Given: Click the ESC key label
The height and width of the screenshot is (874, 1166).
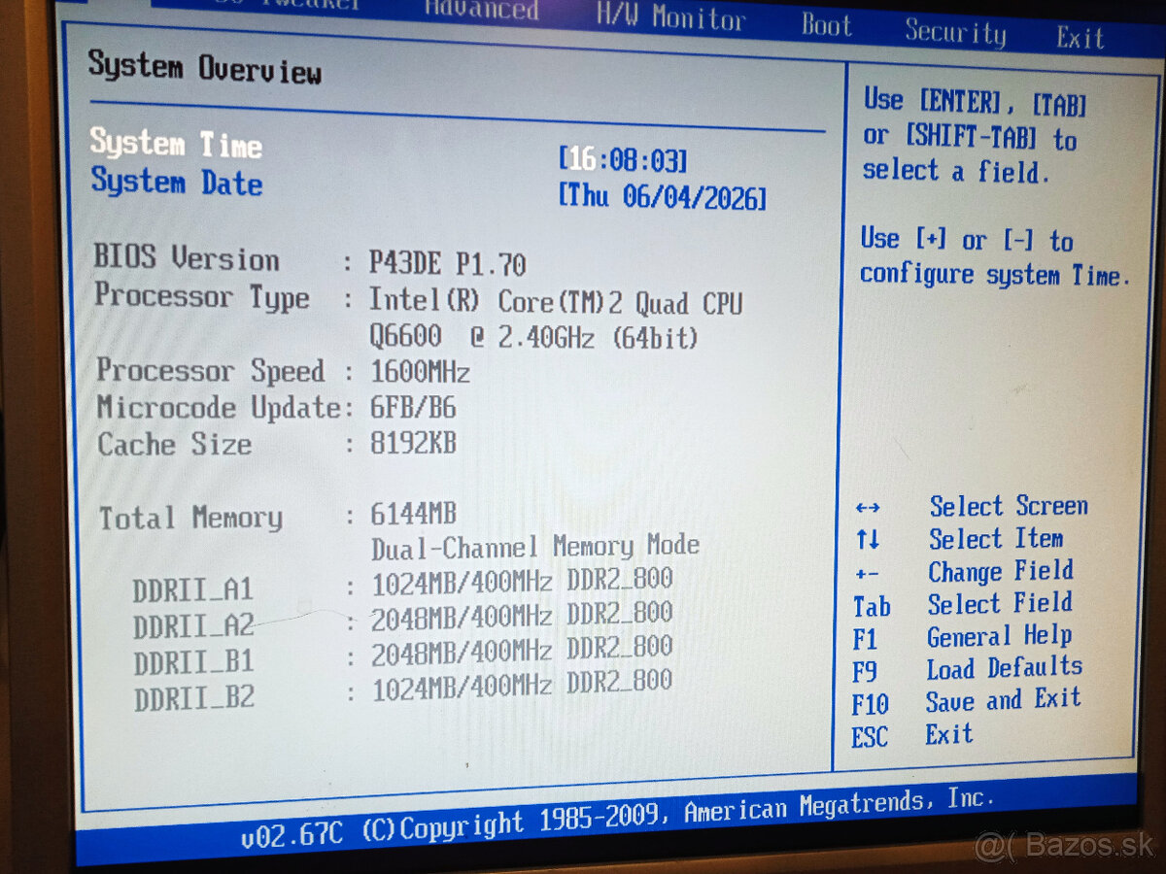Looking at the screenshot, I should click(870, 737).
